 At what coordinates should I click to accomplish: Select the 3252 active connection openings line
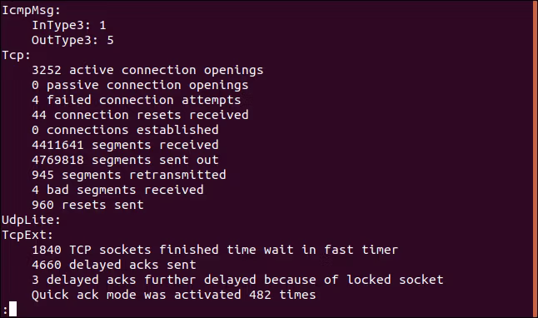coord(147,70)
